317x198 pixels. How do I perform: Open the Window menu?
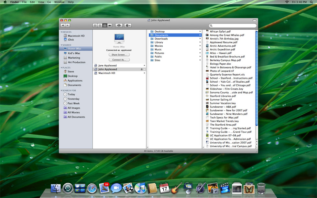(59, 2)
